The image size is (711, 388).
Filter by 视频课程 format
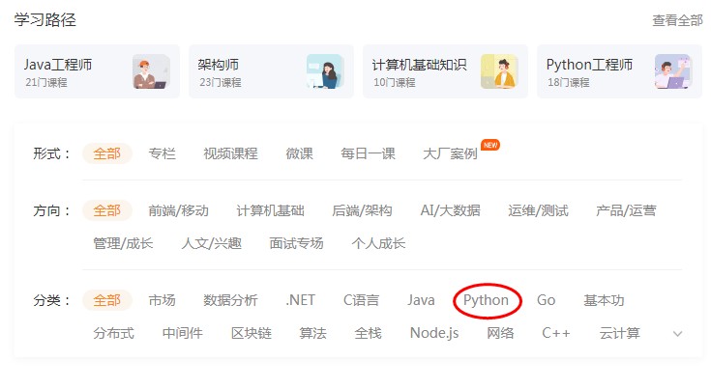(230, 153)
